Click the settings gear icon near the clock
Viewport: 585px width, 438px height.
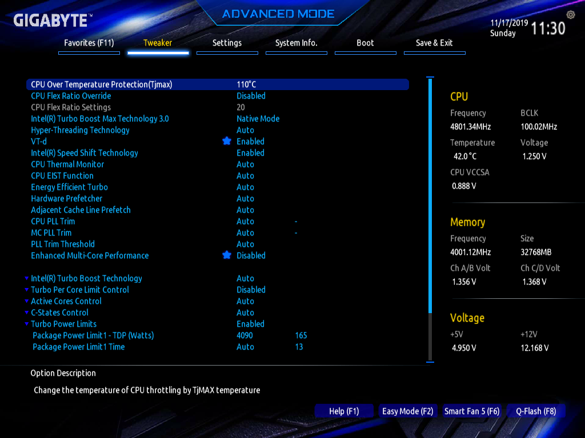571,15
